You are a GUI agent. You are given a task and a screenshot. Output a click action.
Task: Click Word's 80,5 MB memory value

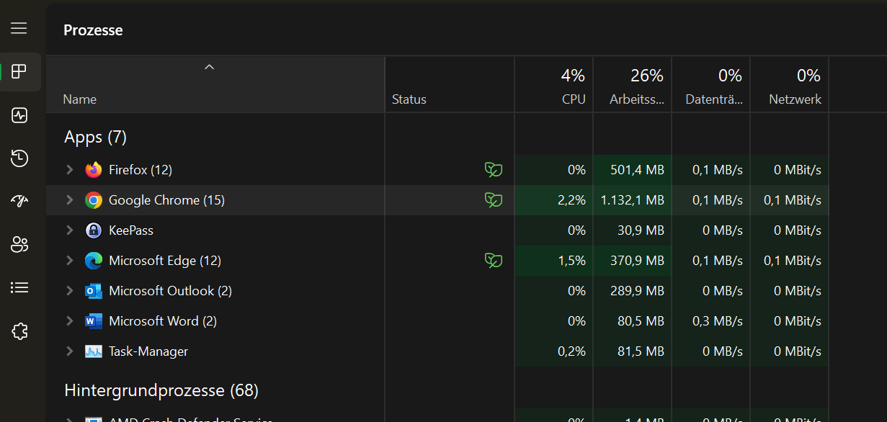[x=641, y=321]
